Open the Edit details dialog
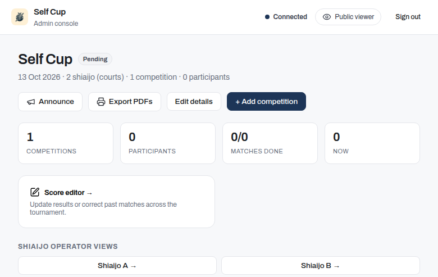 pos(194,102)
